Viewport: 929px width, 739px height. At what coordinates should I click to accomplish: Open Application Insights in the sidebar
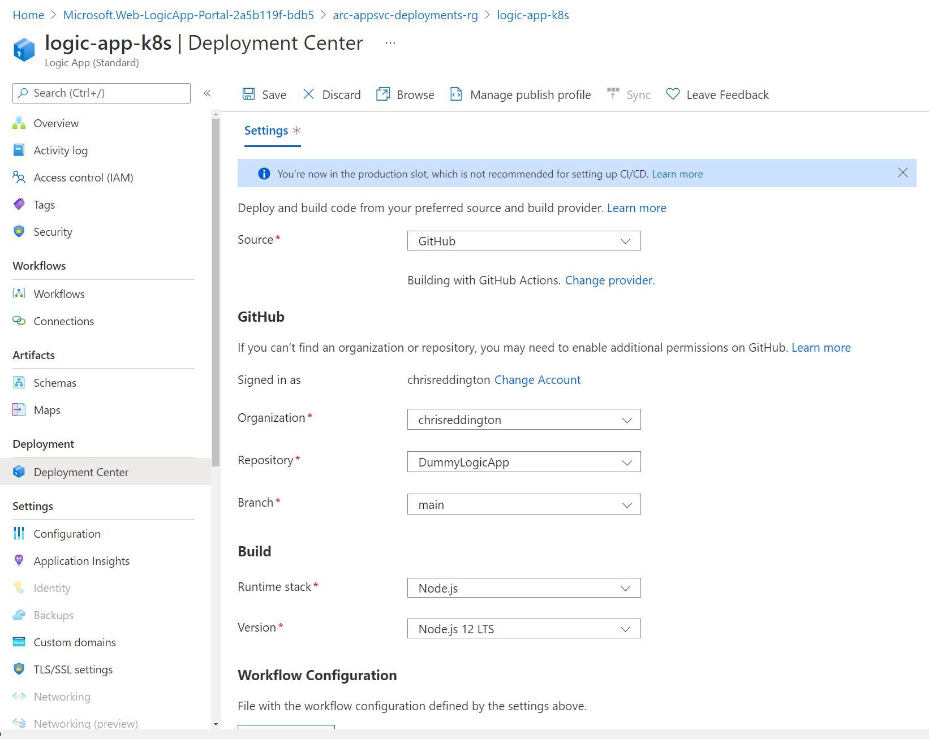click(x=81, y=561)
